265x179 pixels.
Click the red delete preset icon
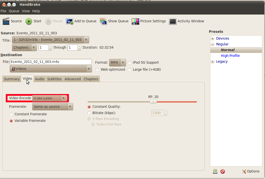coord(223,171)
